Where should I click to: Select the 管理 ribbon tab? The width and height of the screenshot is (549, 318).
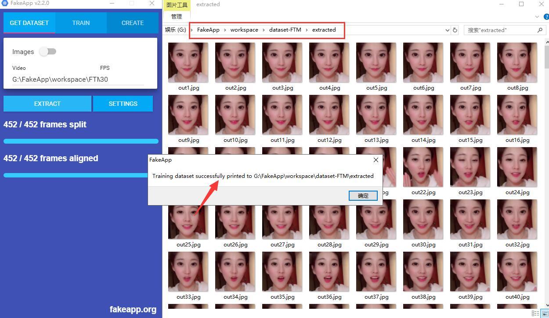click(x=177, y=16)
